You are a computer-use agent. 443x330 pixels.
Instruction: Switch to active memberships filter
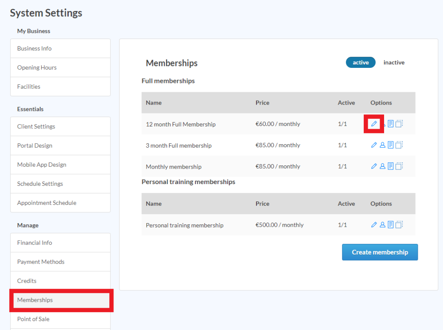point(361,63)
